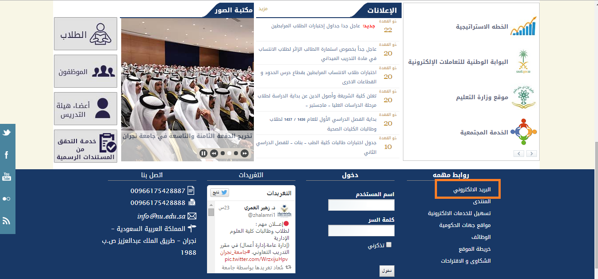The image size is (598, 279).
Task: Open the Flickr icon in the side social bar
Action: tap(7, 199)
